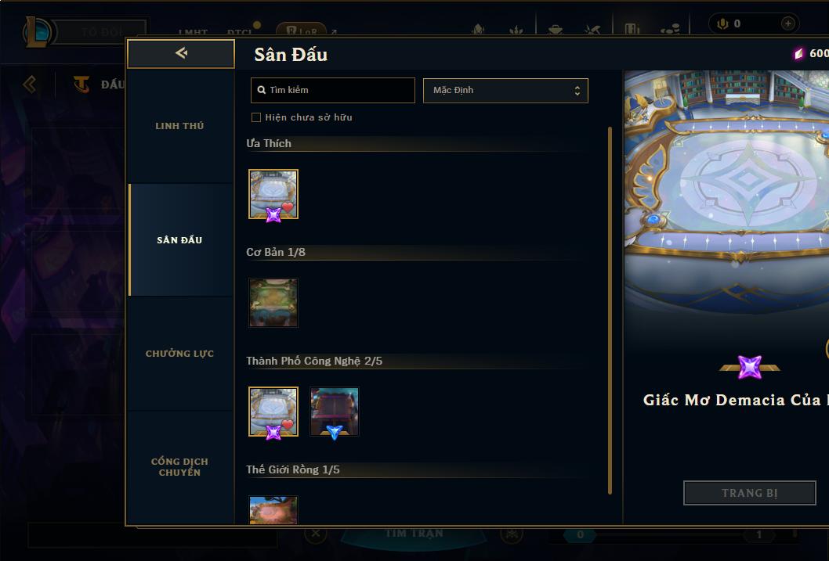
Task: Toggle heart on first Thành Phố Công Nghệ arena
Action: 287,425
